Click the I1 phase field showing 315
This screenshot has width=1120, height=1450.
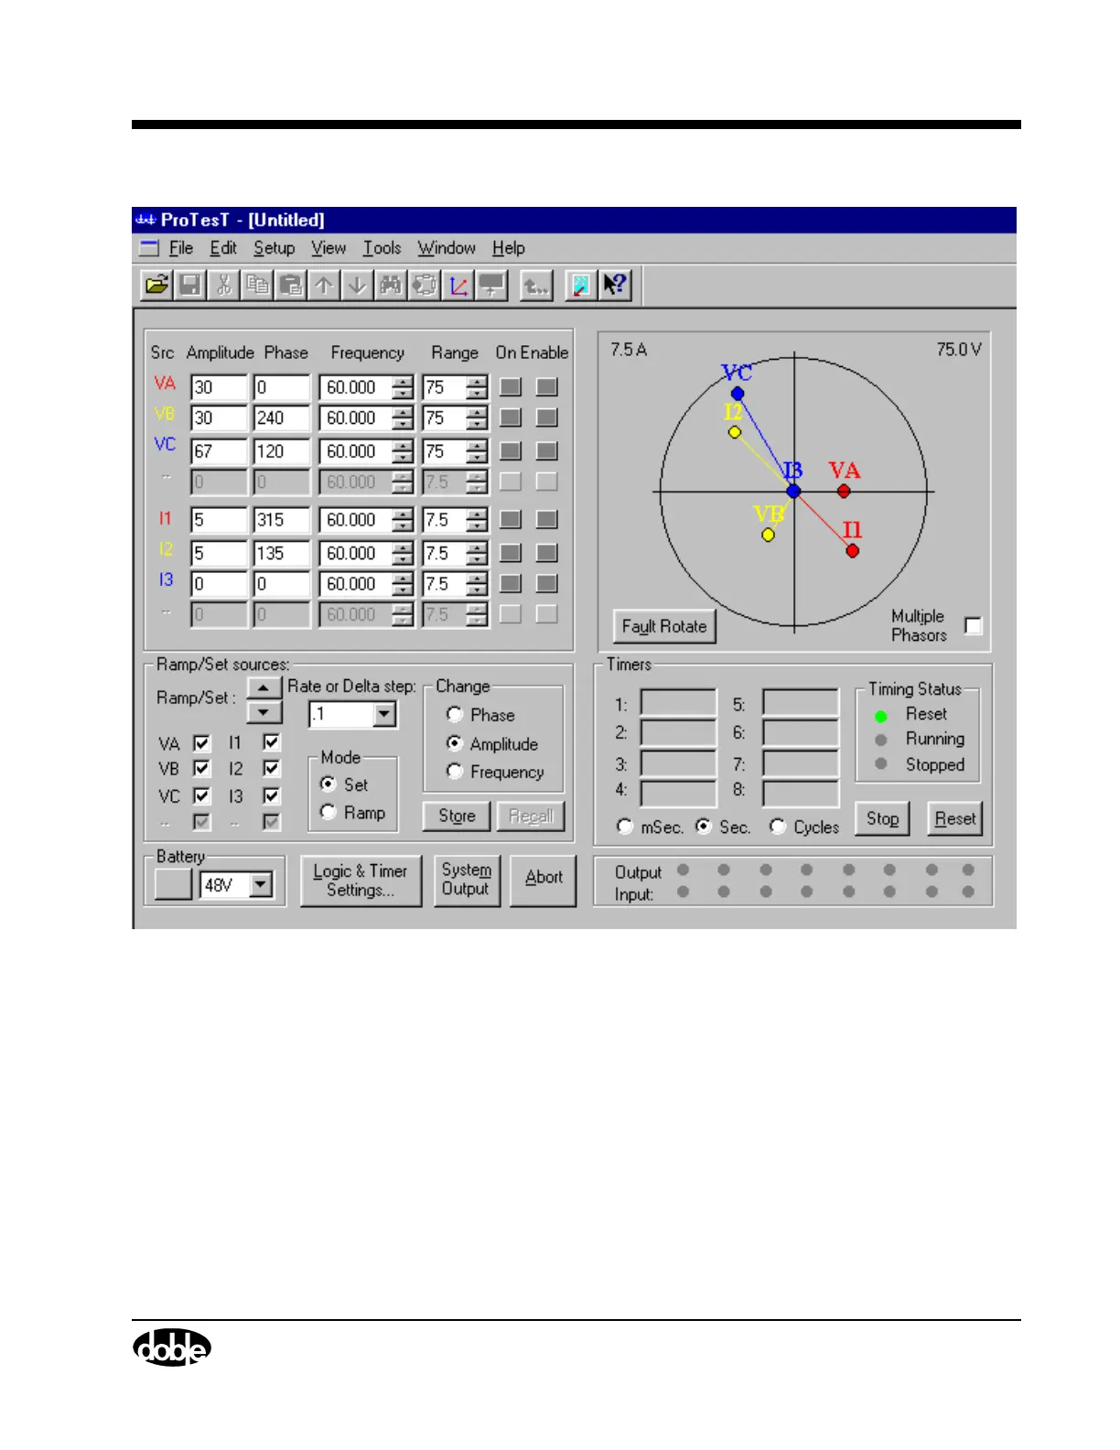[x=282, y=519]
